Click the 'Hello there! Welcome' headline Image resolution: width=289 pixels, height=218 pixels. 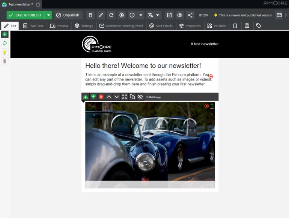pyautogui.click(x=143, y=66)
